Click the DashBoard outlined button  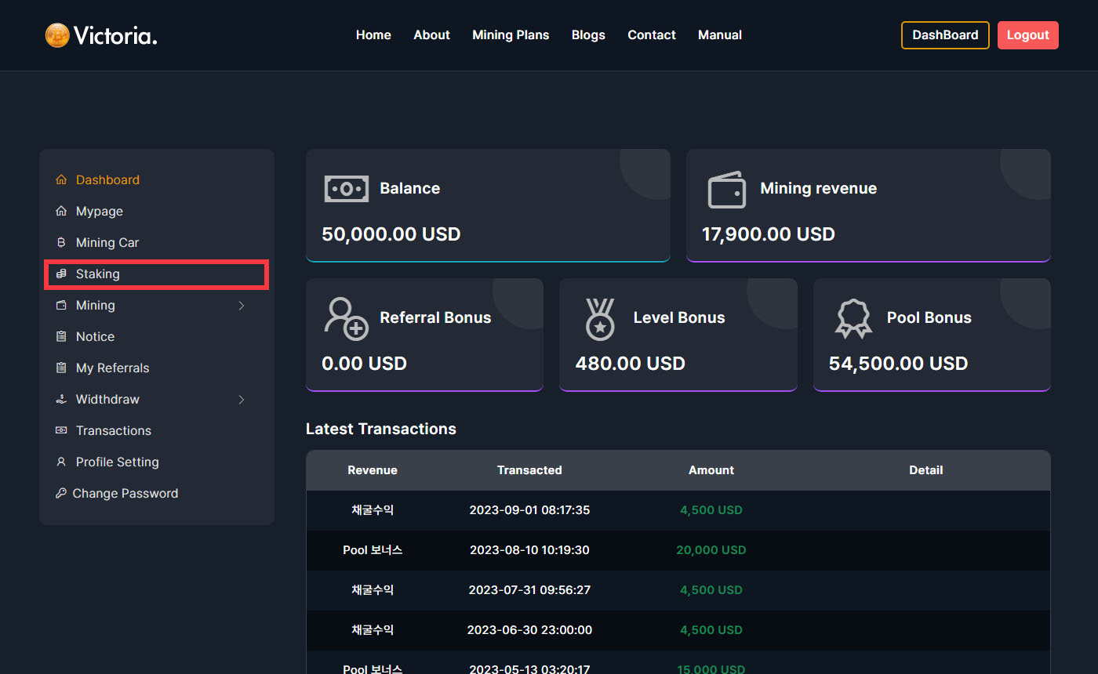pyautogui.click(x=945, y=35)
